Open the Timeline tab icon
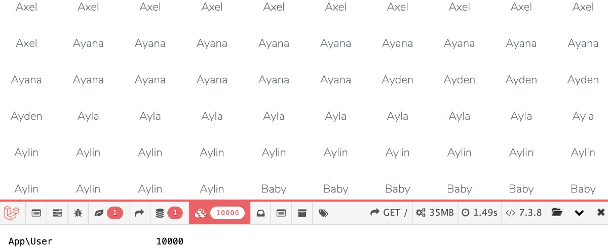Screen dimensions: 608x250 click(x=57, y=213)
